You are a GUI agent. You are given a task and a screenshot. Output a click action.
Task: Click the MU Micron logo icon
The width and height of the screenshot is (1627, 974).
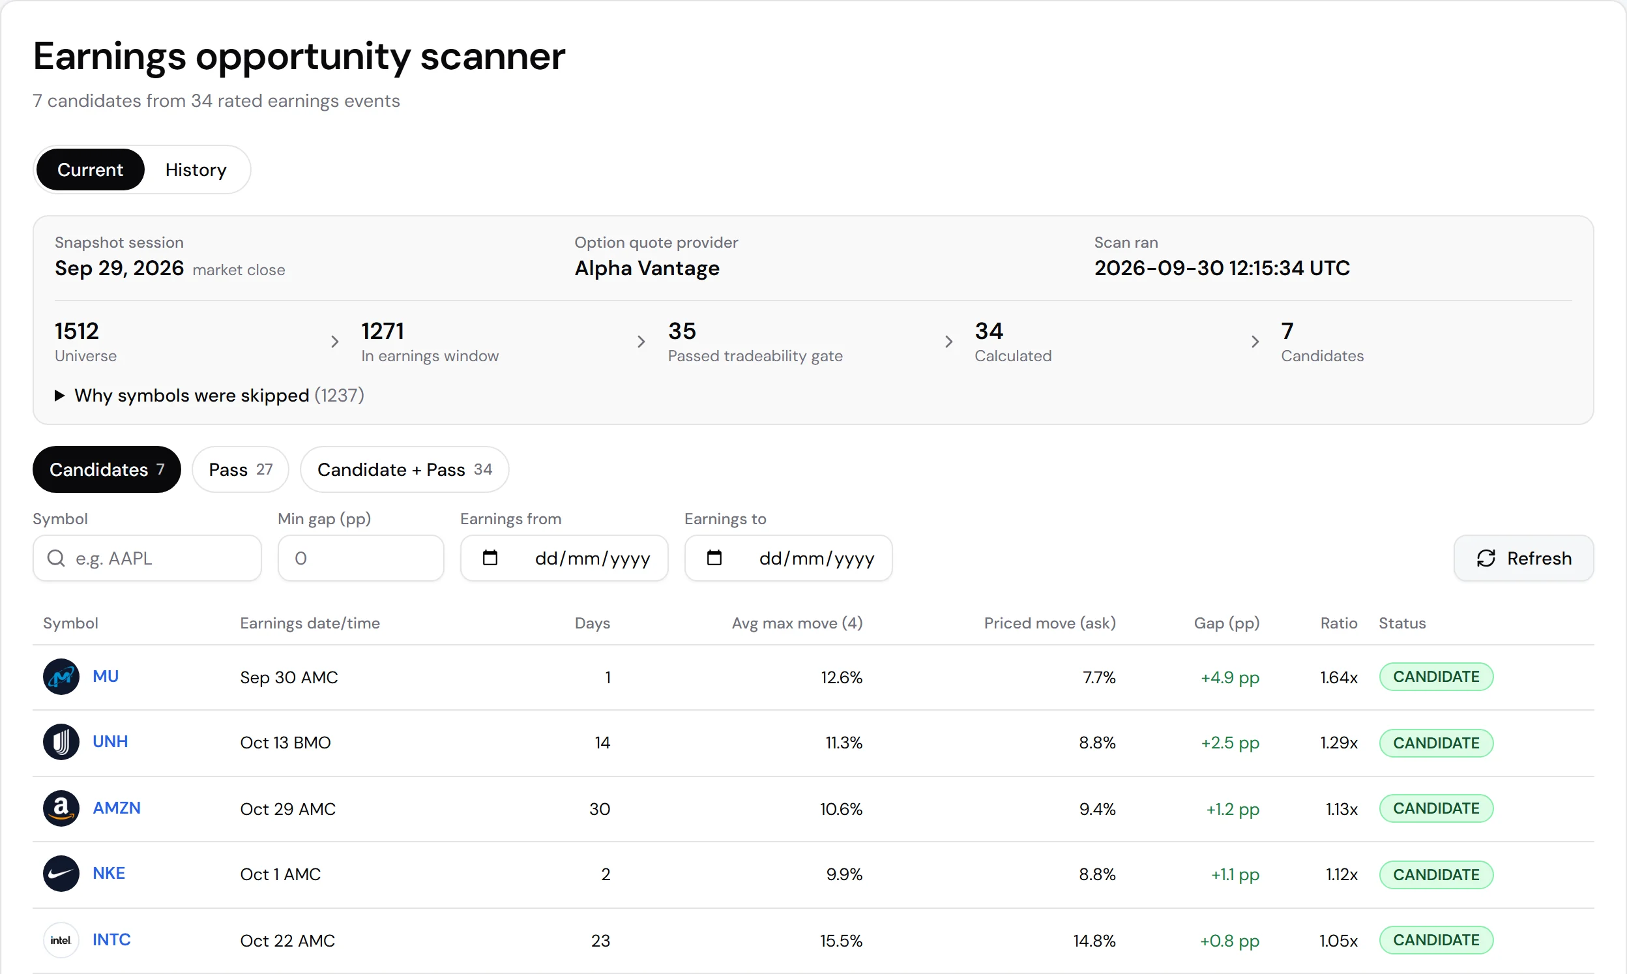pyautogui.click(x=61, y=677)
